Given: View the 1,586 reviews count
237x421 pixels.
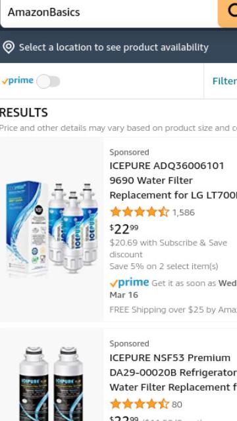Looking at the screenshot, I should click(183, 212).
